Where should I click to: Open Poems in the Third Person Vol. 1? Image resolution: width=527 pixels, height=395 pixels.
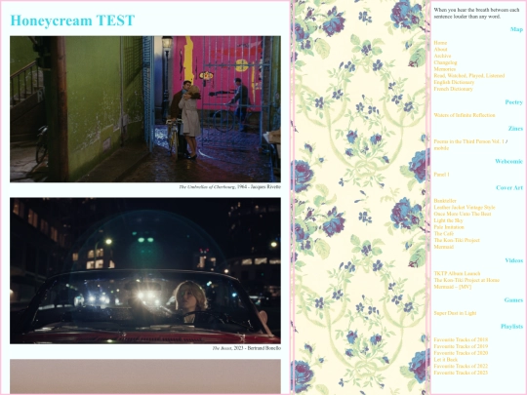[468, 141]
